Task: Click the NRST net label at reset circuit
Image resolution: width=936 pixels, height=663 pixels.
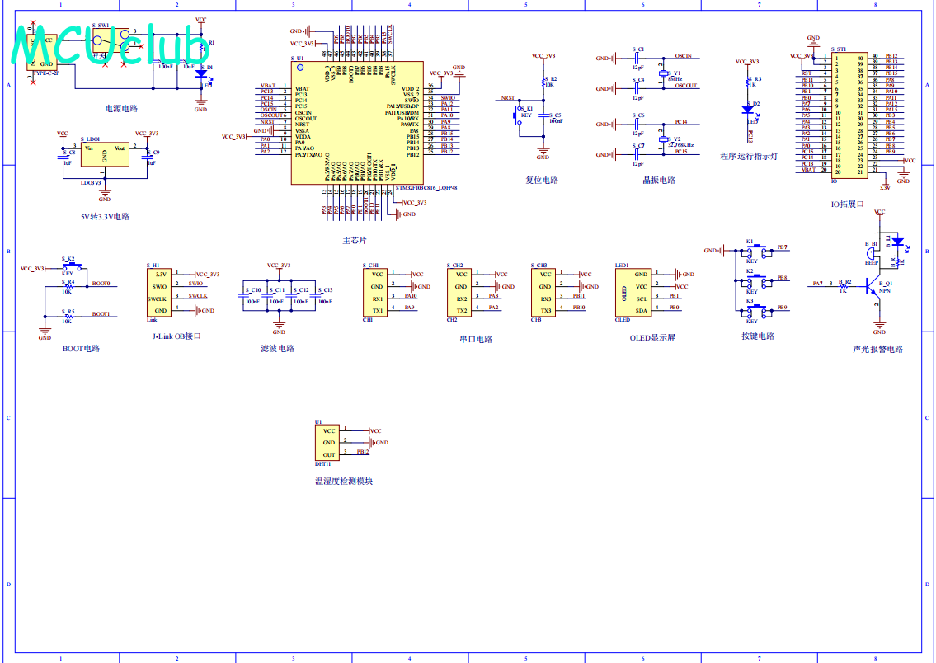Action: point(508,98)
